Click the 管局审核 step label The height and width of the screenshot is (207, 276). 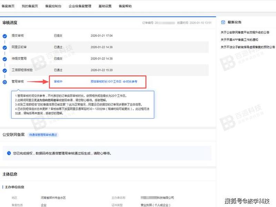(18, 81)
